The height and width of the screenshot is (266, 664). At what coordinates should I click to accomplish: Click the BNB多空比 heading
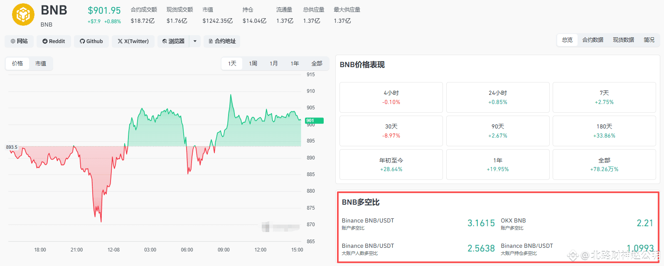[x=361, y=202]
